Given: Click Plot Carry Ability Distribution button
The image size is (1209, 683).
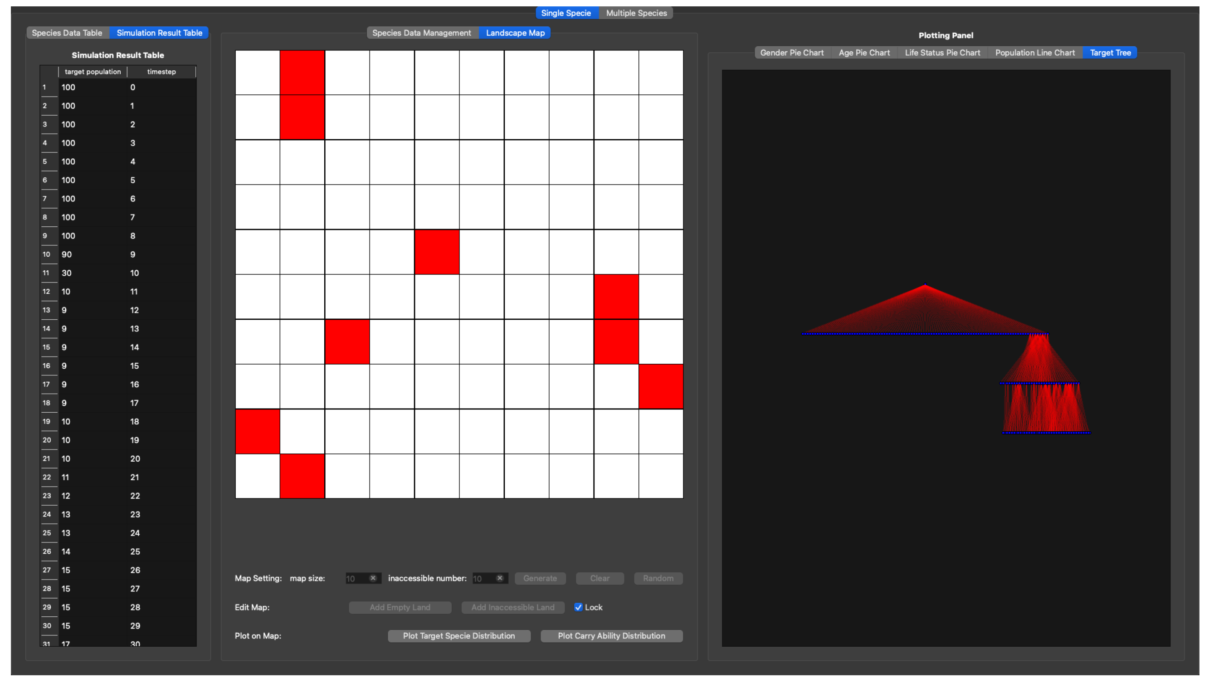Looking at the screenshot, I should [611, 635].
